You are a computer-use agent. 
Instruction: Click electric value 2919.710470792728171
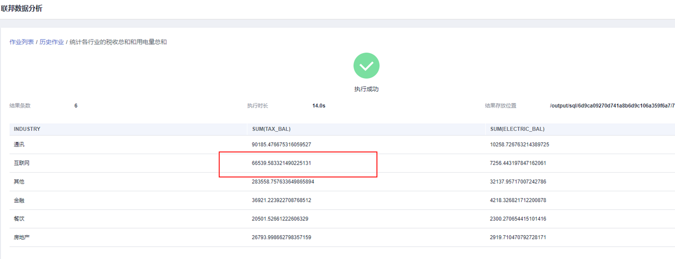pos(518,237)
